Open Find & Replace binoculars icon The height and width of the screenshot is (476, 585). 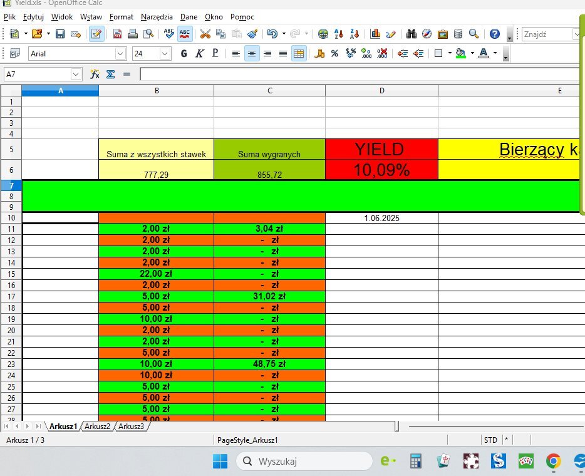click(411, 34)
